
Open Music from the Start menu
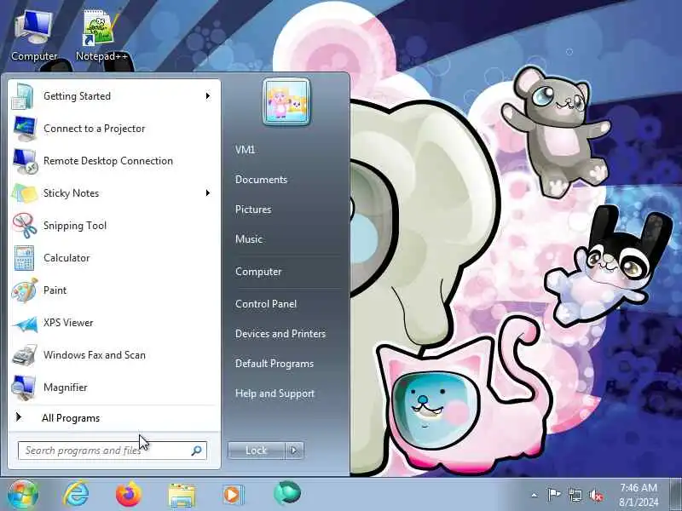pyautogui.click(x=249, y=239)
